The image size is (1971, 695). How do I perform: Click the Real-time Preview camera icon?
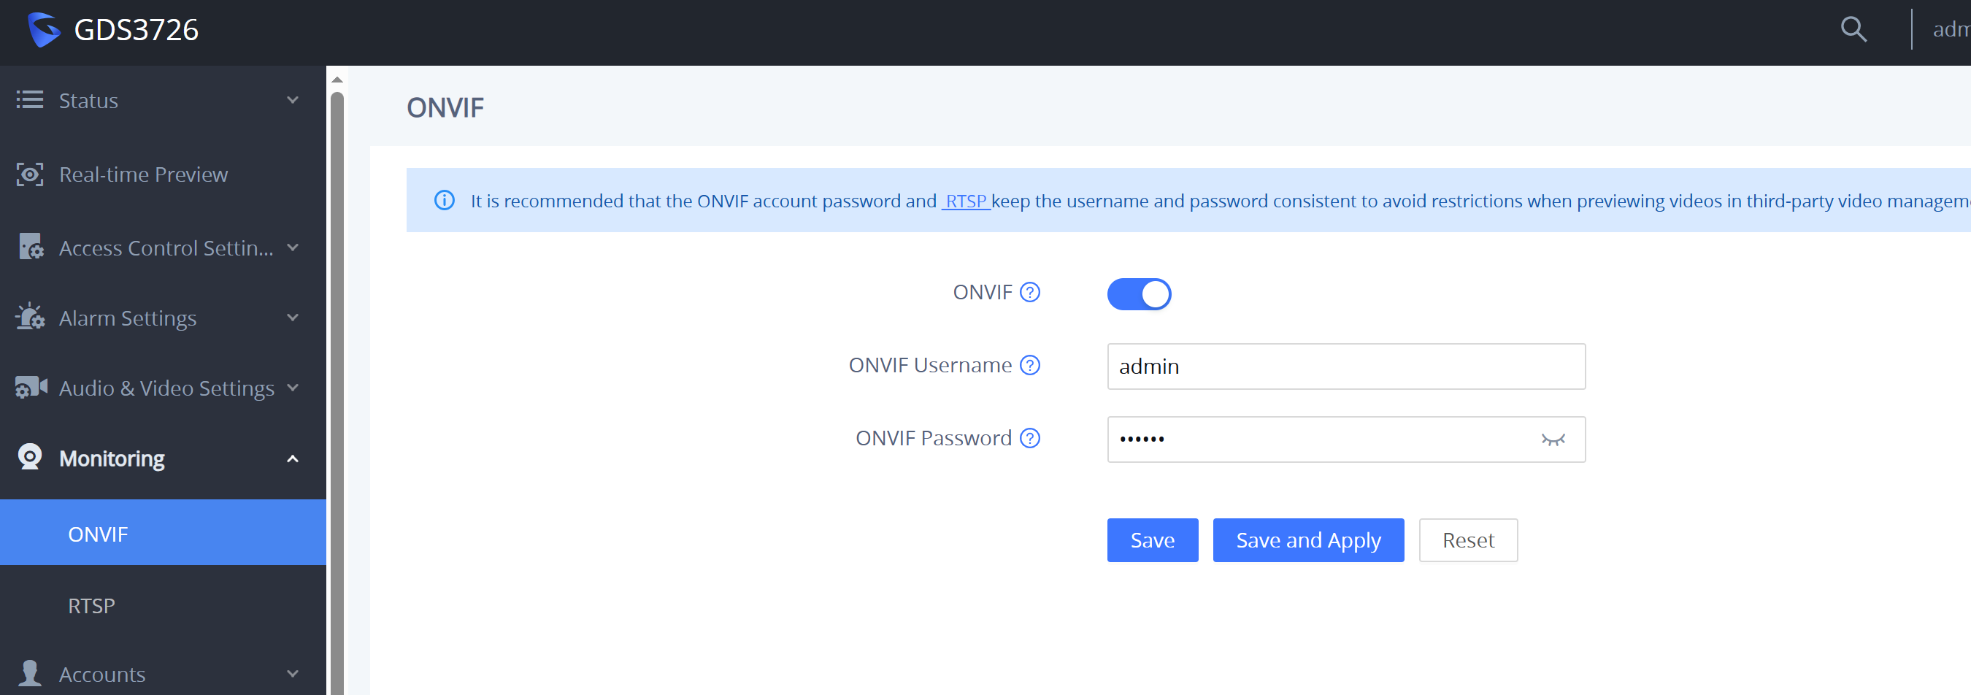(30, 174)
